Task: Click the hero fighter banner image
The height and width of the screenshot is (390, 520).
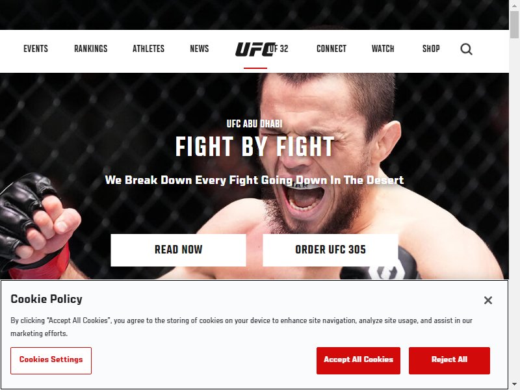Action: tap(254, 176)
